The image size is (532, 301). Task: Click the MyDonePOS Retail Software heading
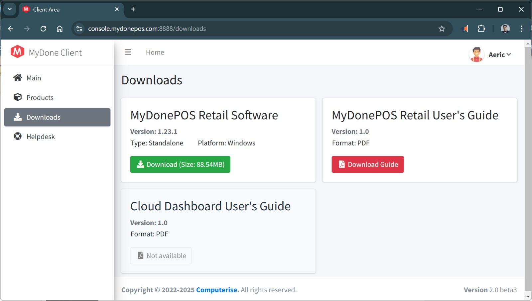[x=204, y=115]
